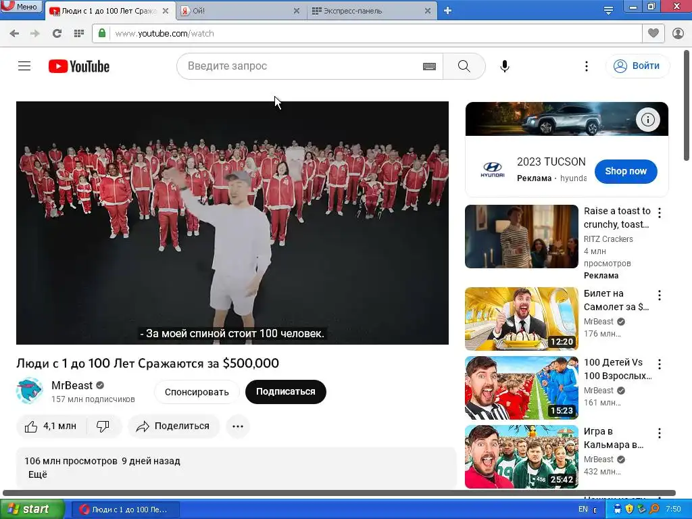Viewport: 692px width, 519px height.
Task: Open the Игра в Кальмара video title
Action: coord(614,438)
